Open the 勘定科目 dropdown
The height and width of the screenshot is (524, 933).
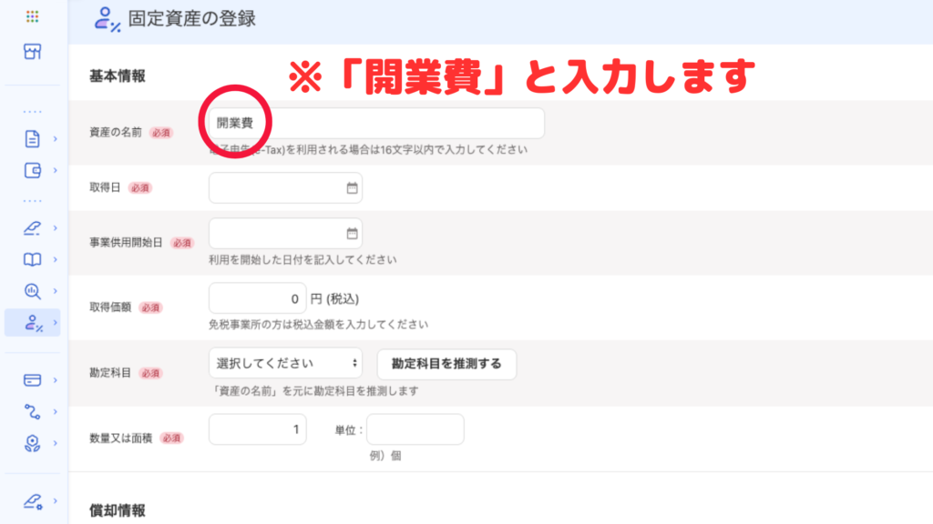coord(285,363)
